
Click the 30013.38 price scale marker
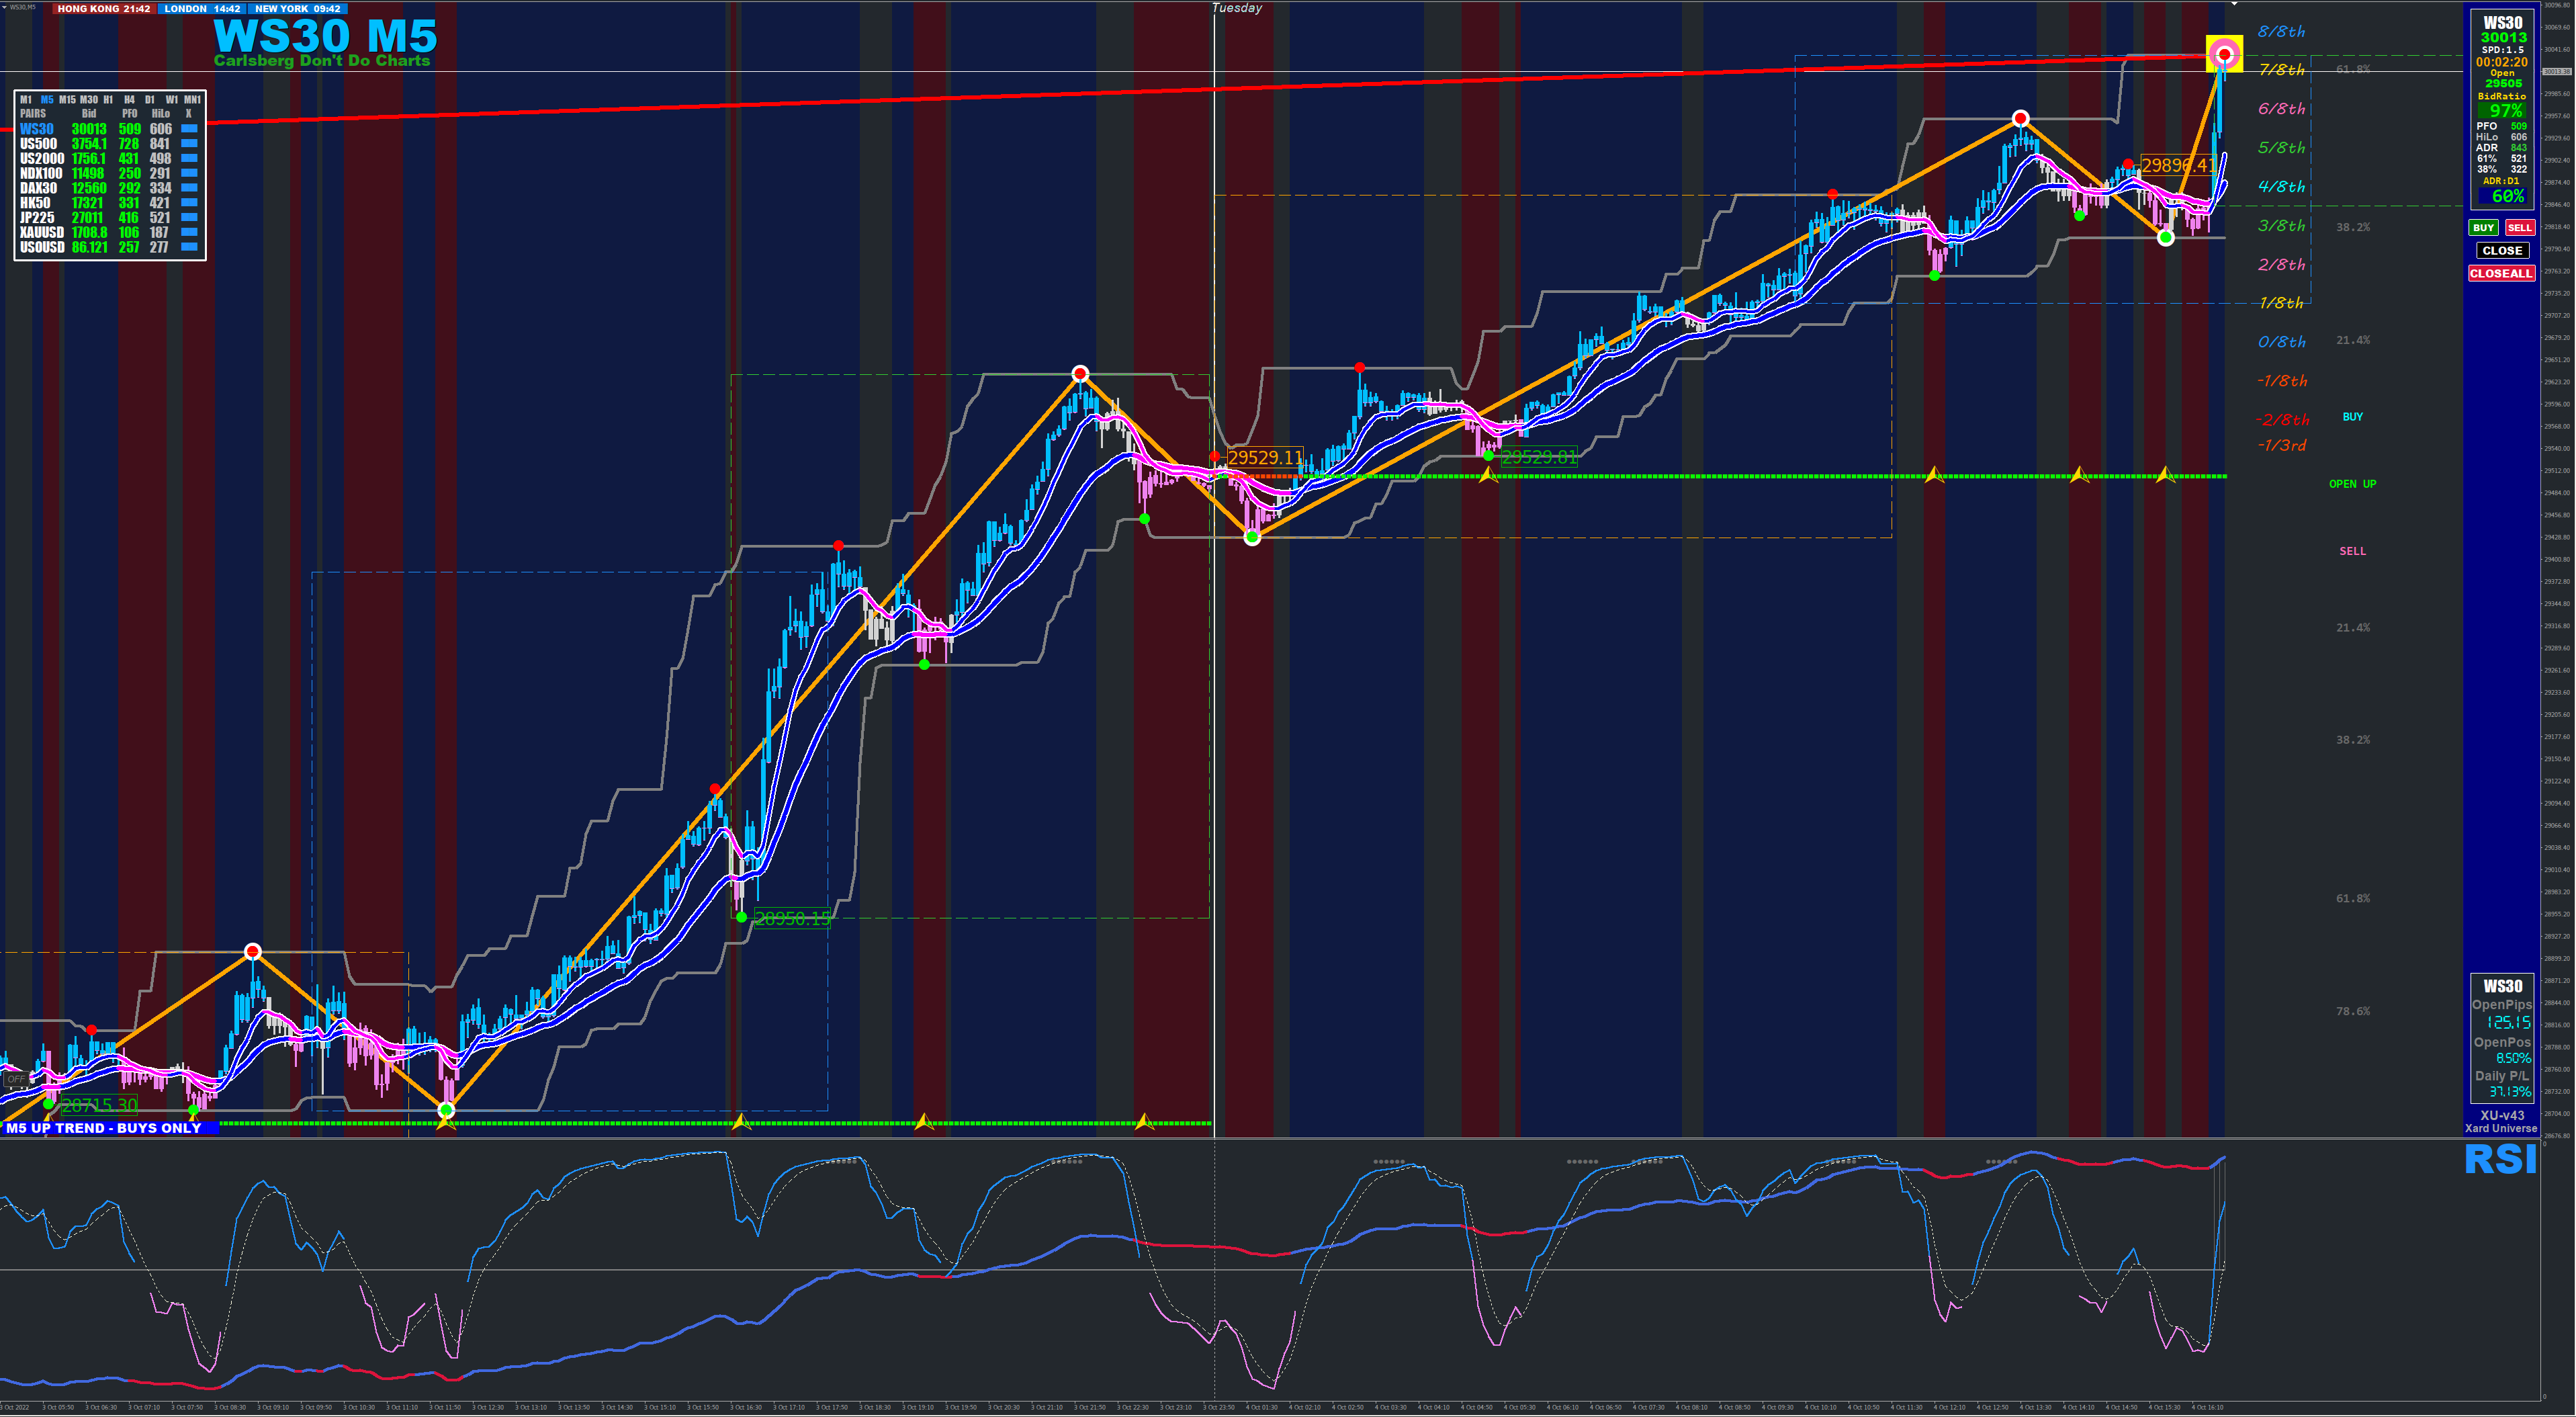[x=2557, y=72]
